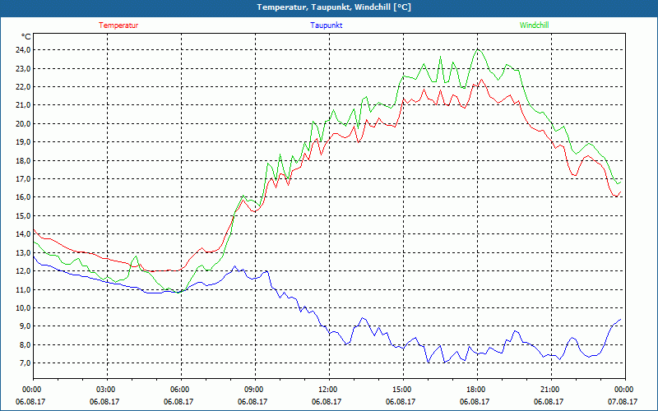Select the green Windchill legend label
This screenshot has height=411, width=658.
[x=534, y=25]
